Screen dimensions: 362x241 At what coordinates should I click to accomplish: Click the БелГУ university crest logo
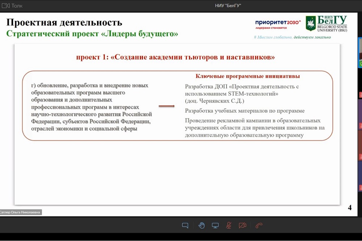(x=311, y=24)
